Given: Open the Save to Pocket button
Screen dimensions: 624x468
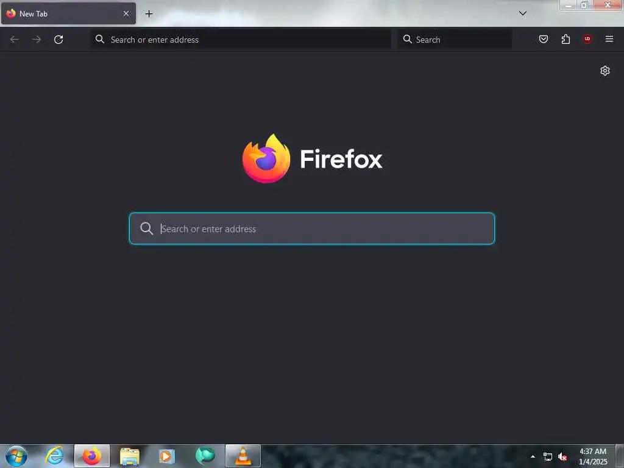Looking at the screenshot, I should pos(543,39).
